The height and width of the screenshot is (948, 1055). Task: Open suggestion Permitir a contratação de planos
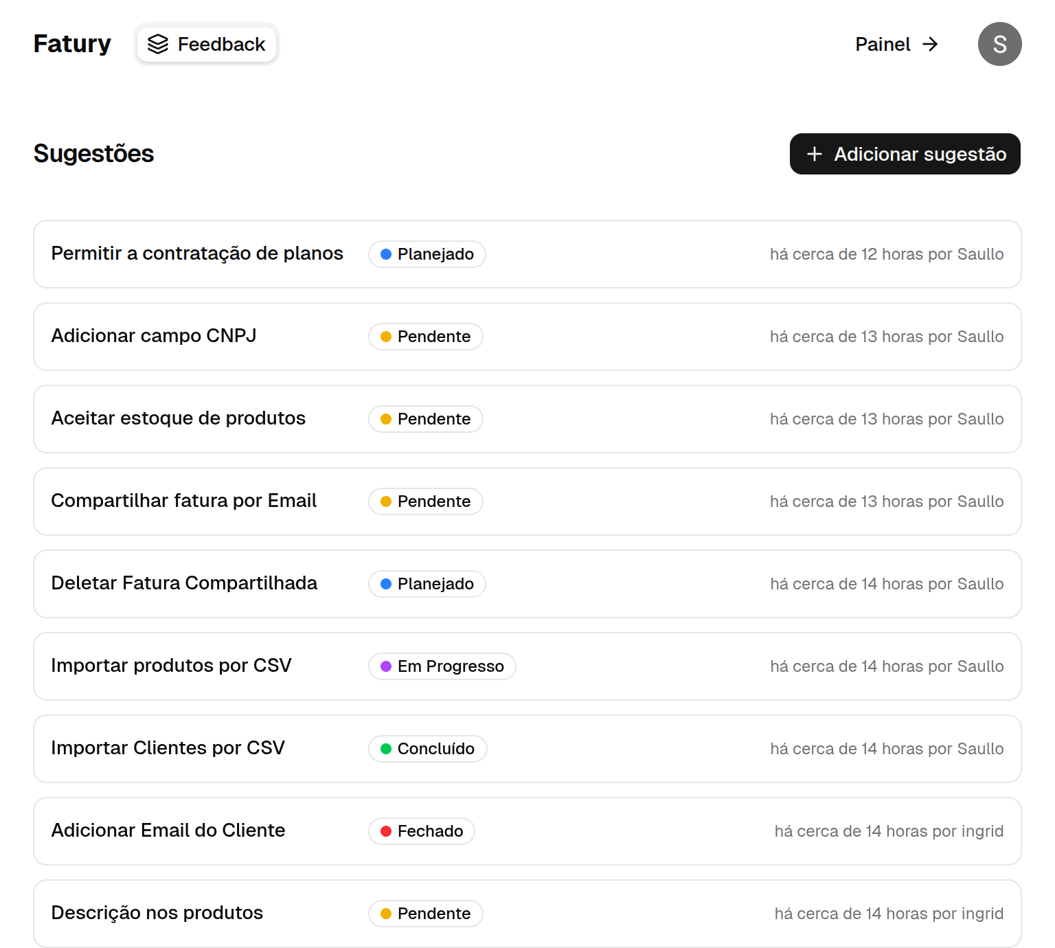[x=197, y=253]
